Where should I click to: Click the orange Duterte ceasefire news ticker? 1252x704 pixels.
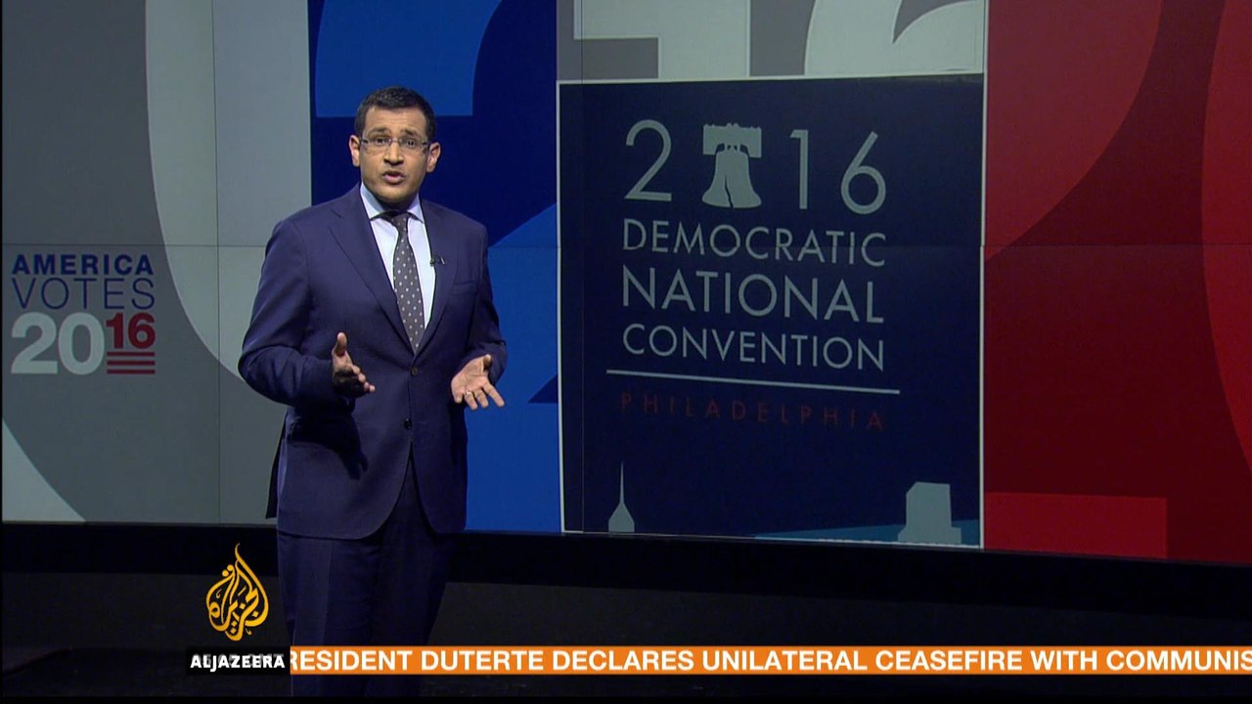[770, 660]
